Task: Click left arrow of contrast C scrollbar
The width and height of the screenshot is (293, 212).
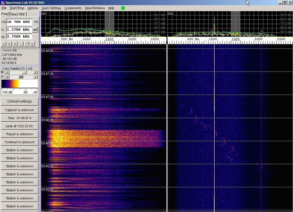Action: pyautogui.click(x=7, y=77)
